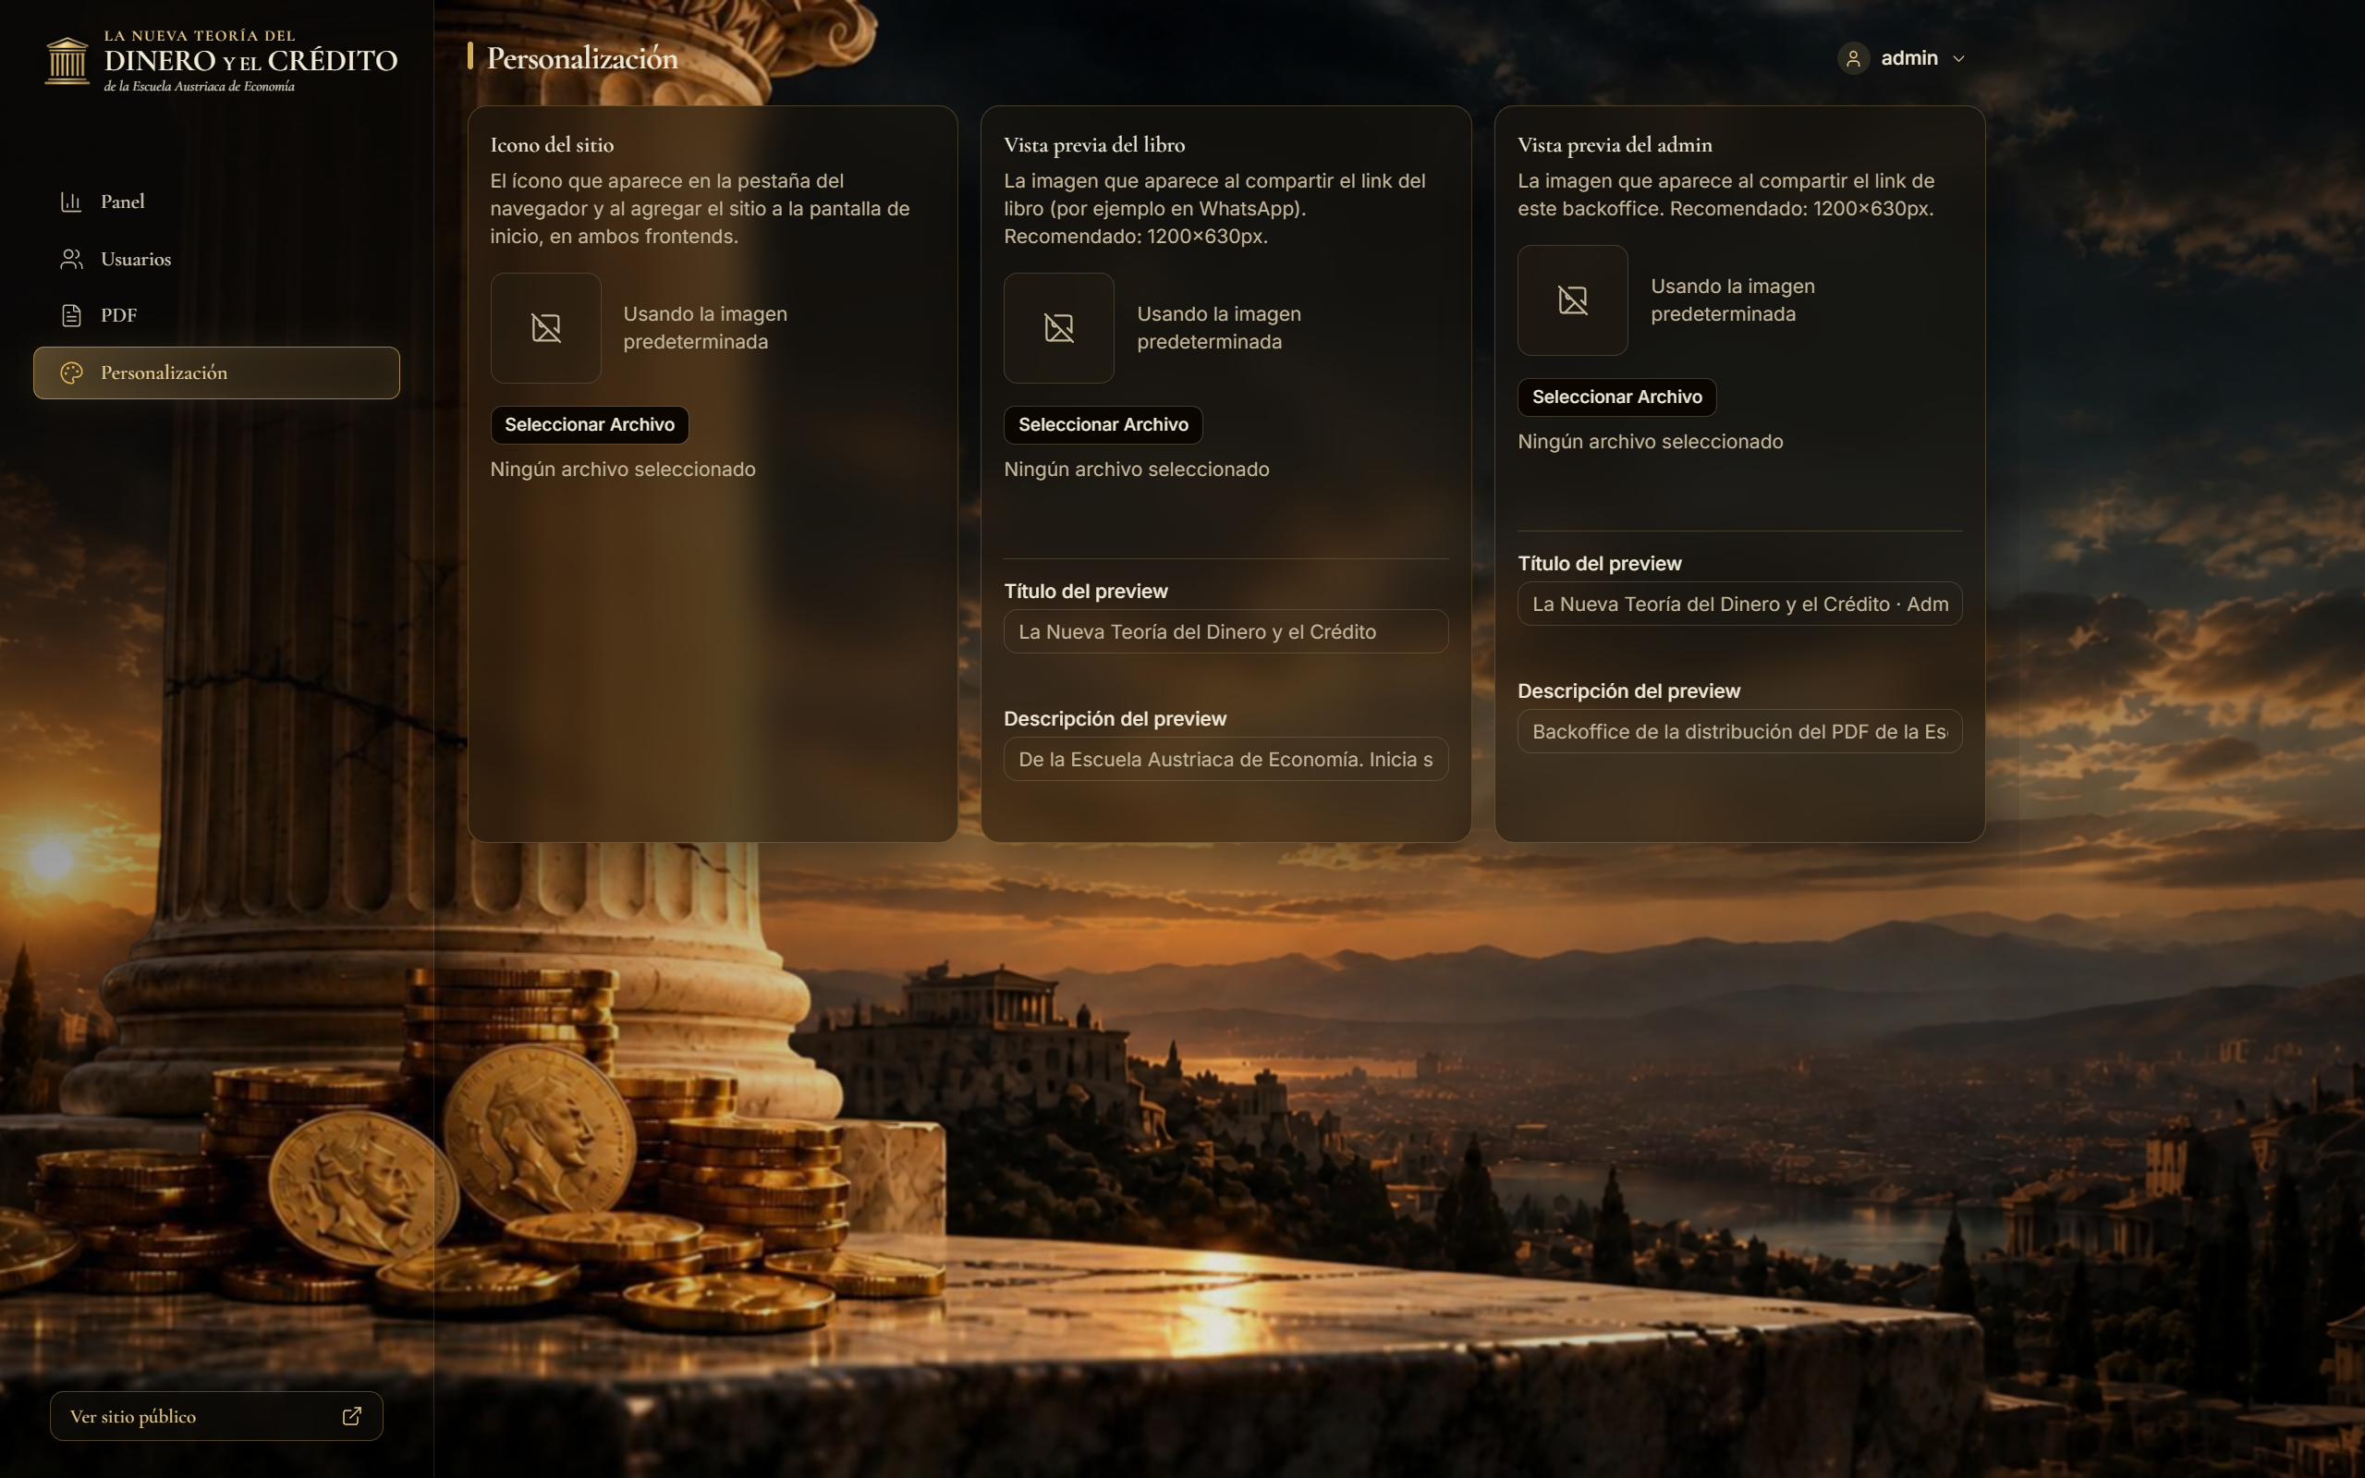This screenshot has width=2365, height=1478.
Task: Expand the admin account dropdown chevron
Action: pos(1958,58)
